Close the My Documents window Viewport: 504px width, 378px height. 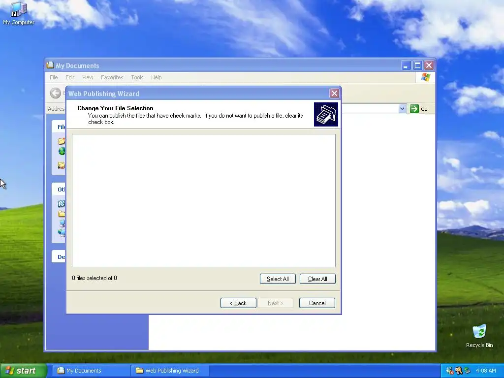[429, 65]
